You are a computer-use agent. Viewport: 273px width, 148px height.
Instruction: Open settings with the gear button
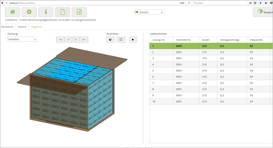tap(29, 12)
